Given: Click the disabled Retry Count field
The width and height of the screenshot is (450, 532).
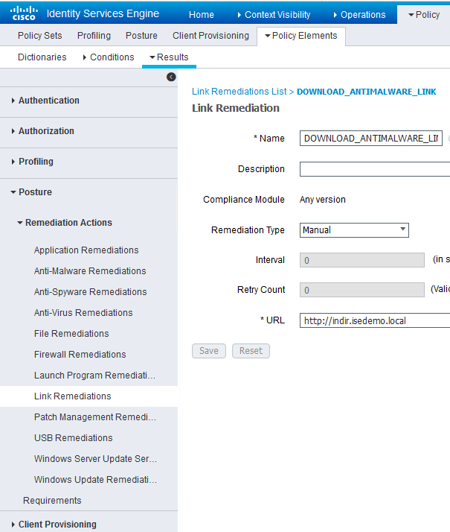Looking at the screenshot, I should [362, 290].
